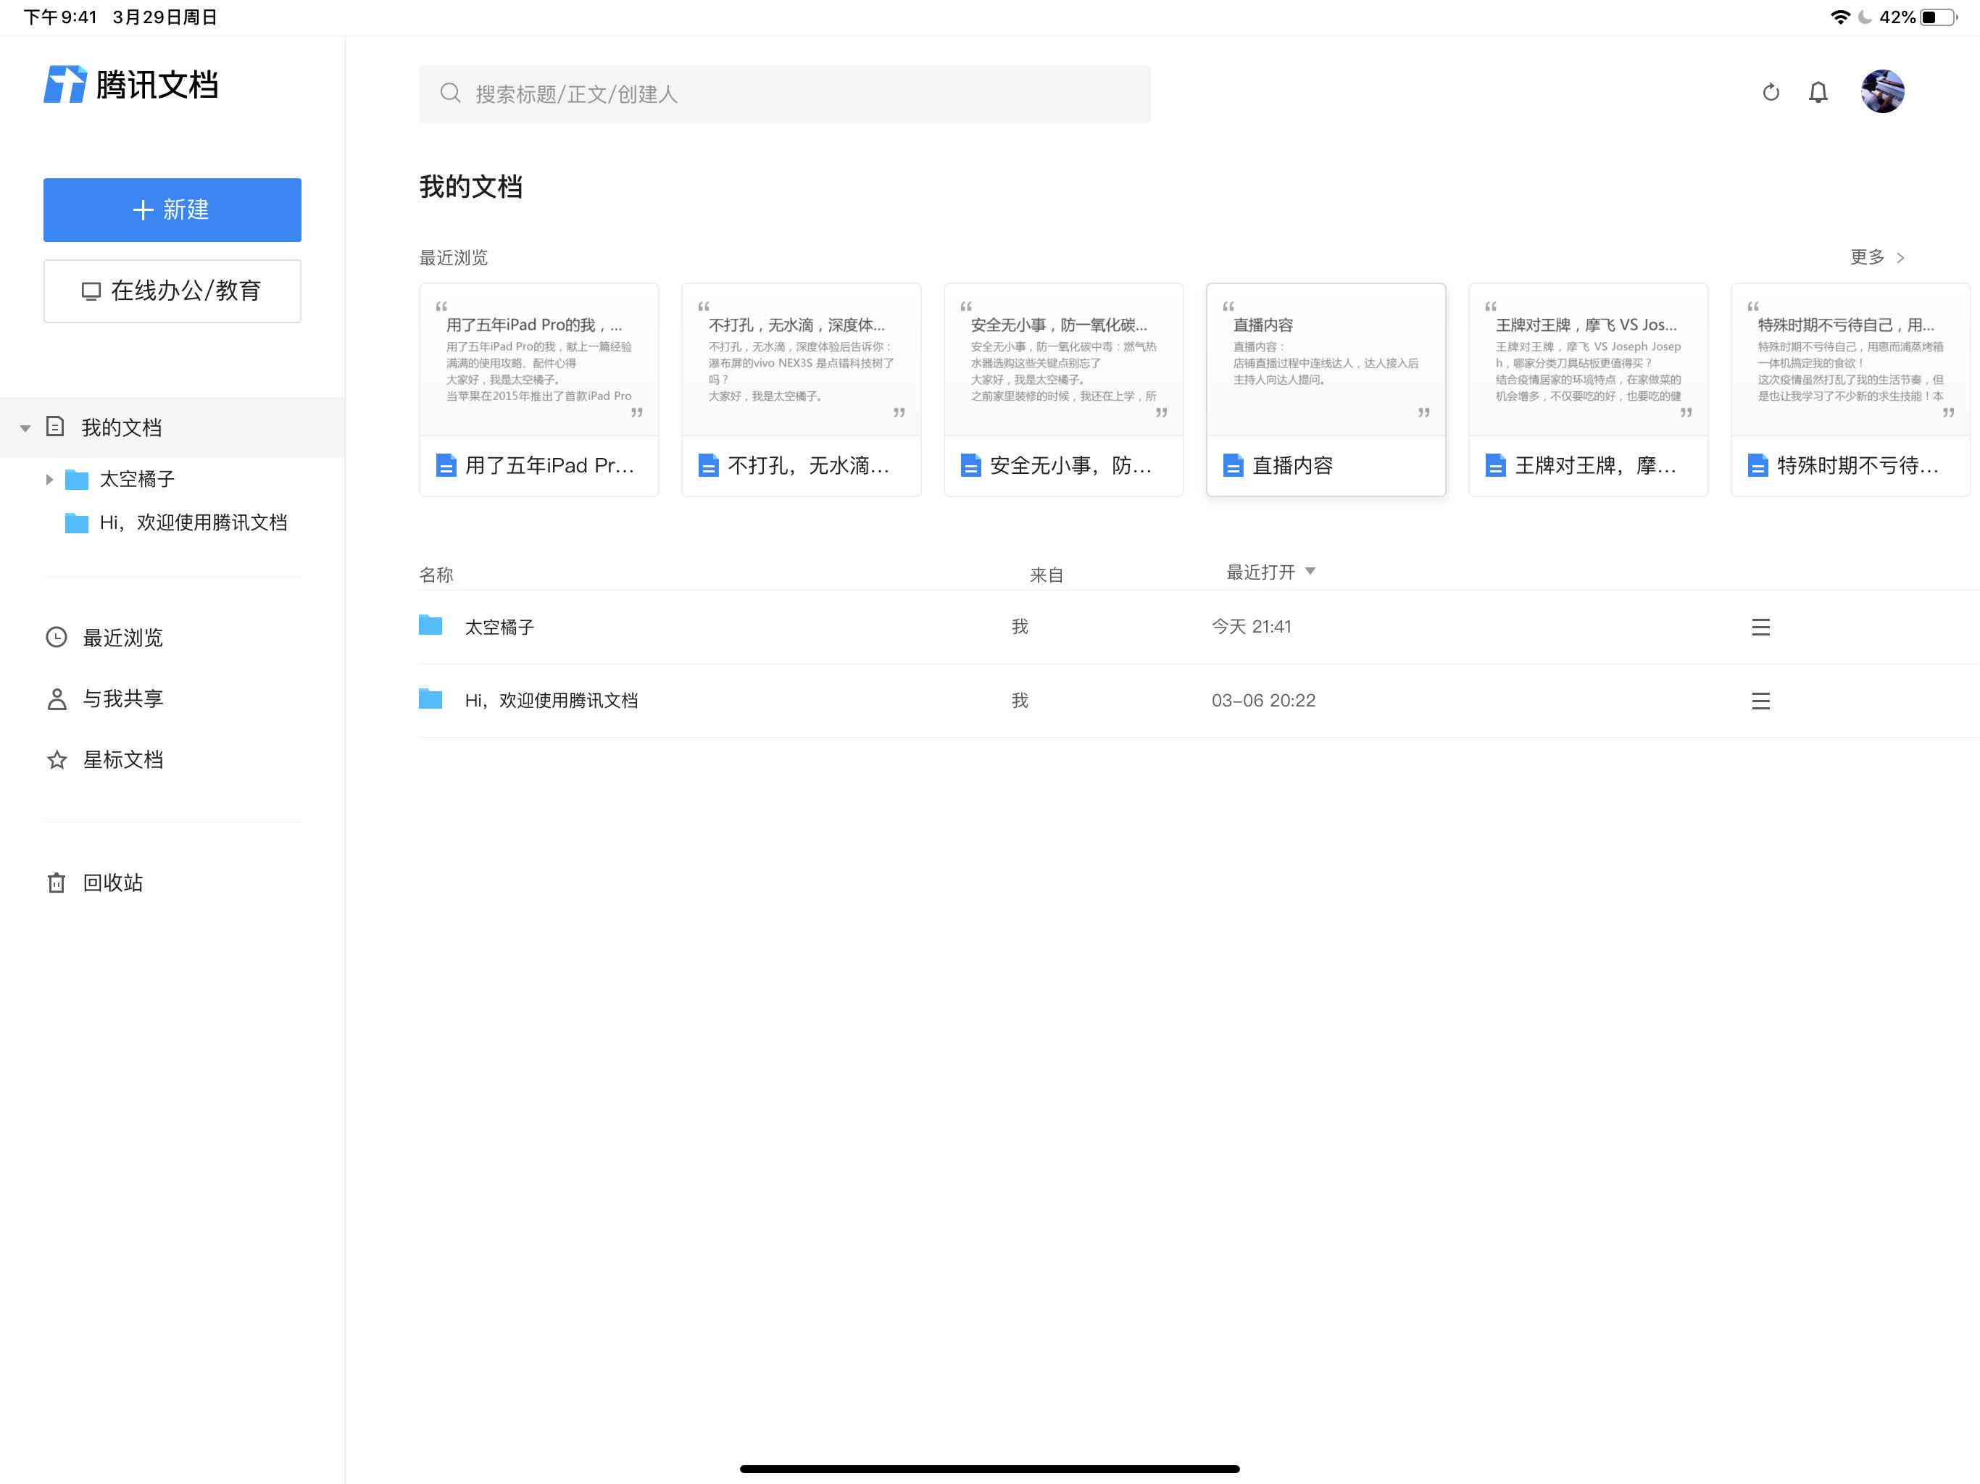Click the 新建 button

tap(172, 209)
